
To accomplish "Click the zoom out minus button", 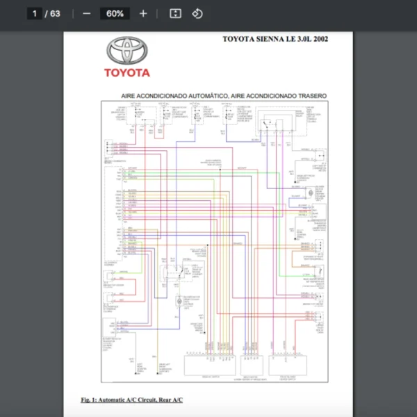I will click(86, 14).
